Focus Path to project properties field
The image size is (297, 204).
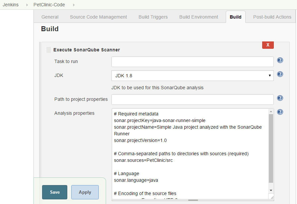(x=193, y=99)
